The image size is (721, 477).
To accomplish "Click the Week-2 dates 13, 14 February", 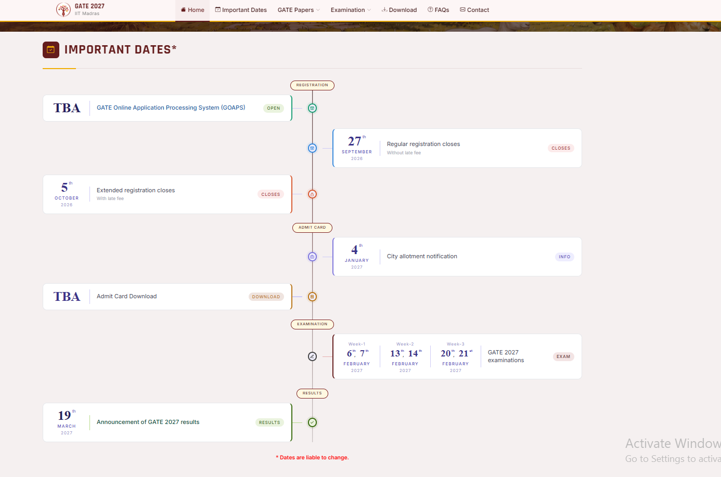I will [x=405, y=357].
